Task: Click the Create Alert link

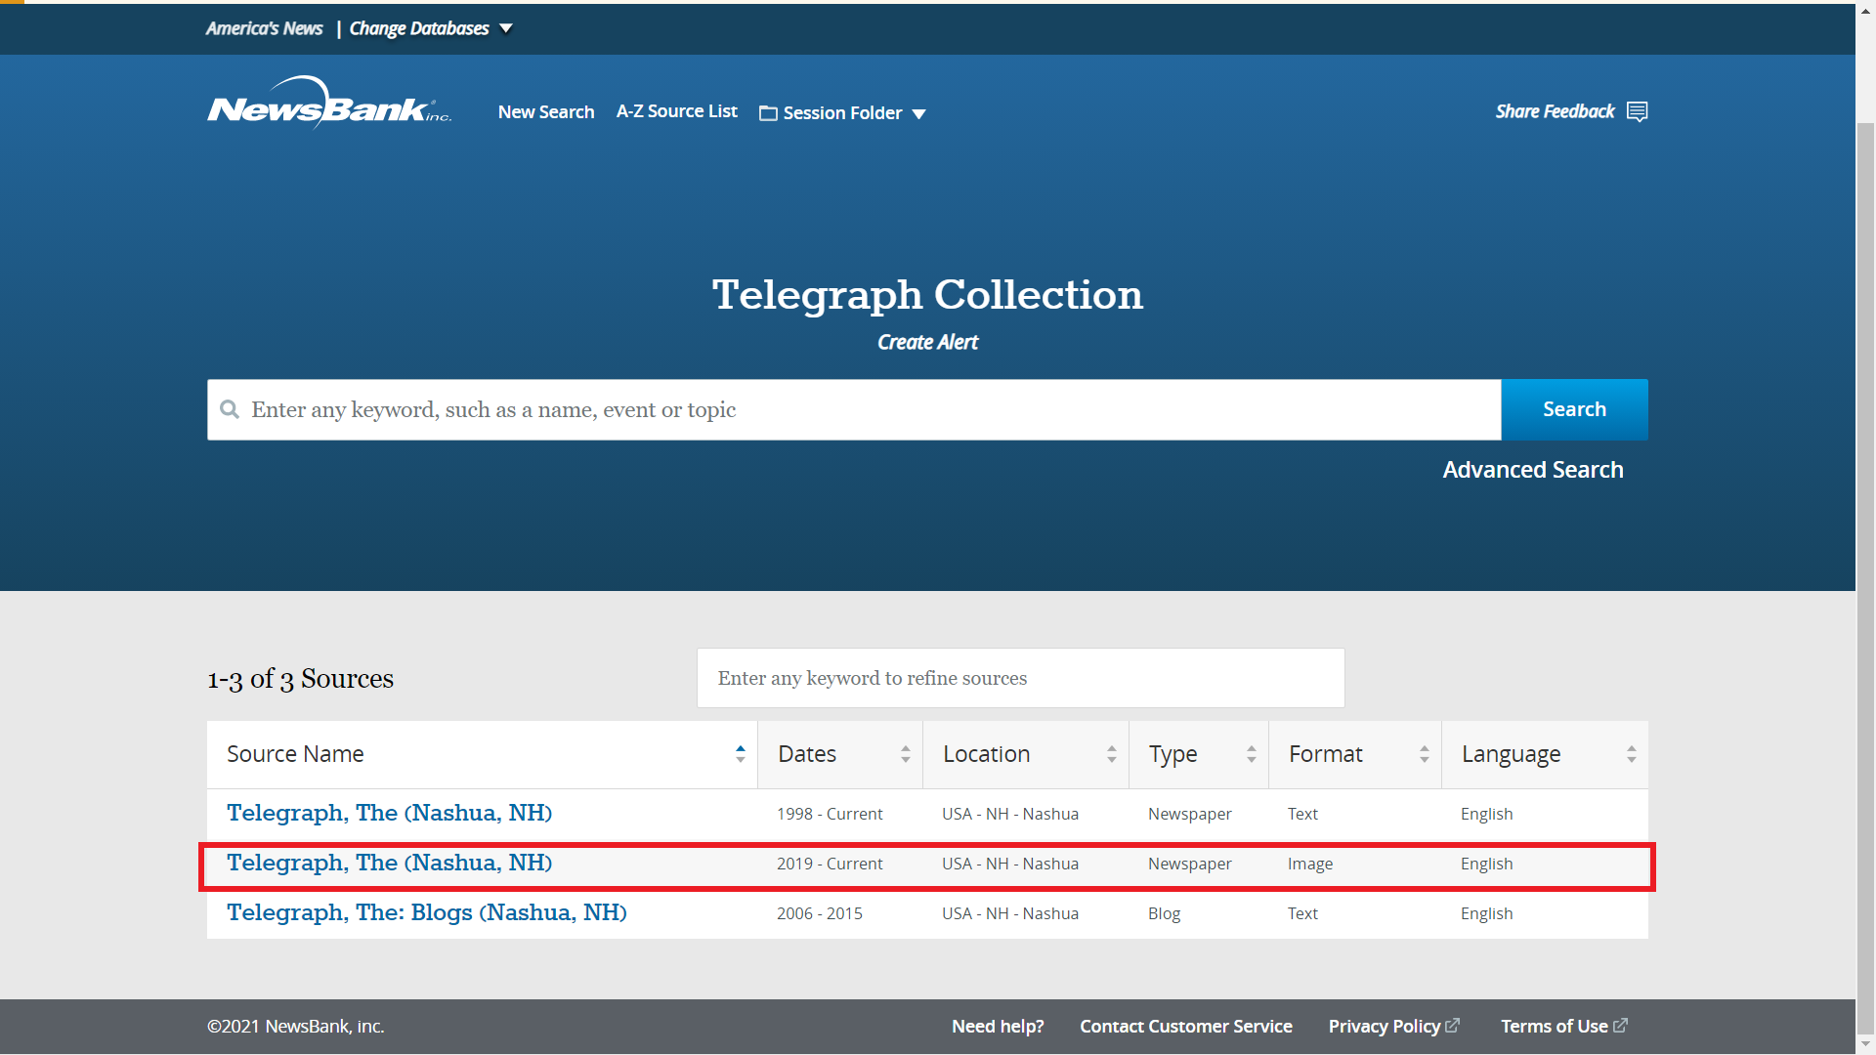Action: point(927,342)
